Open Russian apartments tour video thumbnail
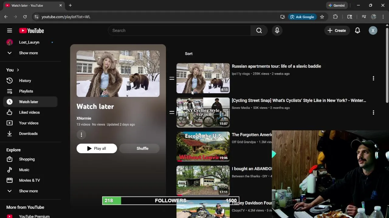Screen dimensions: 389x218 click(203, 78)
